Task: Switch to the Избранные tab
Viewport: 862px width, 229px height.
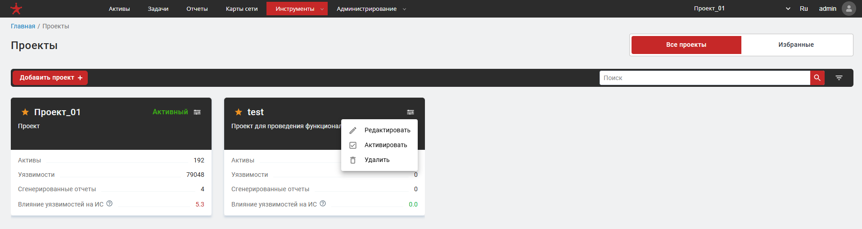Action: [x=796, y=45]
